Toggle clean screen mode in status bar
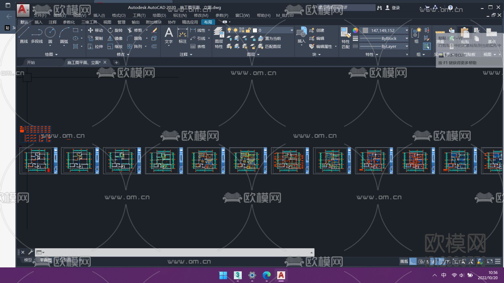This screenshot has width=504, height=283. (x=490, y=261)
